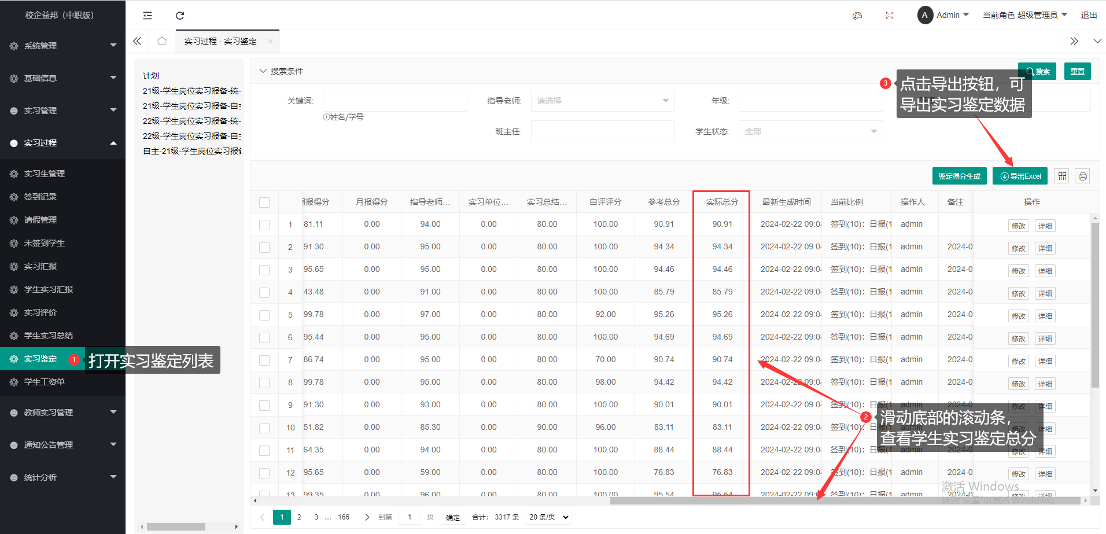Open the column filter grid icon
This screenshot has height=534, width=1106.
1062,176
